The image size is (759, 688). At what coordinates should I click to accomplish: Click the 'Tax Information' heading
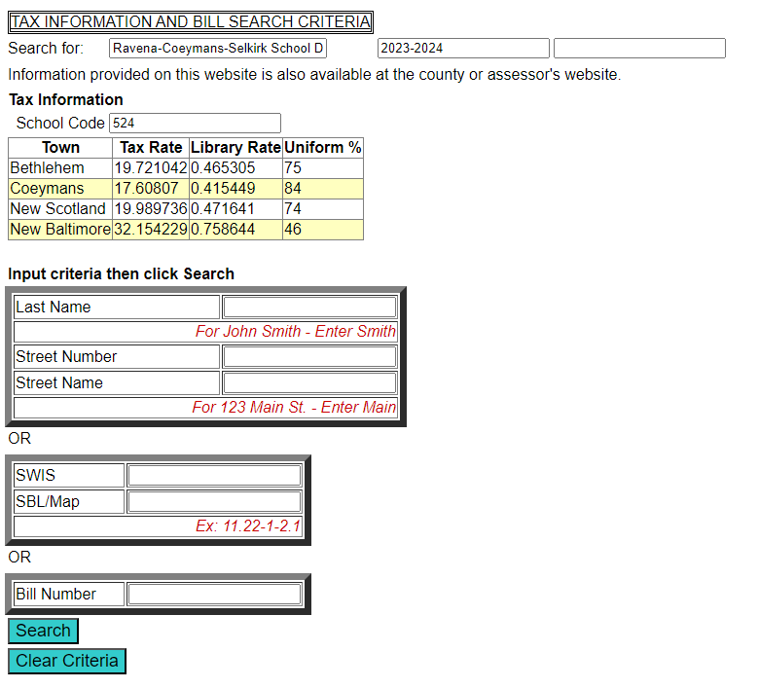[x=66, y=99]
